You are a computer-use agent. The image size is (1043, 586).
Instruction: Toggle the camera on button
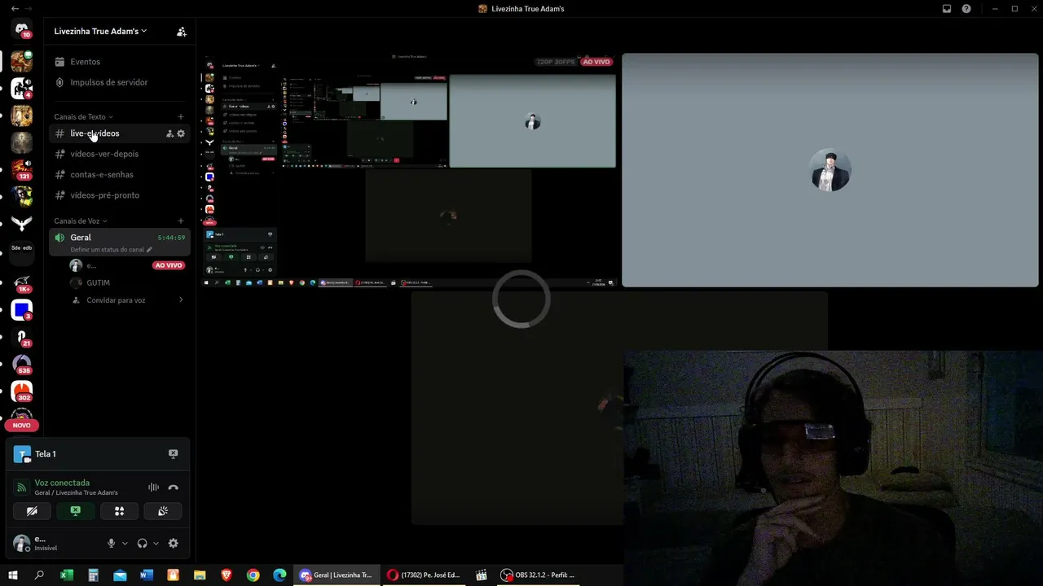(x=32, y=511)
